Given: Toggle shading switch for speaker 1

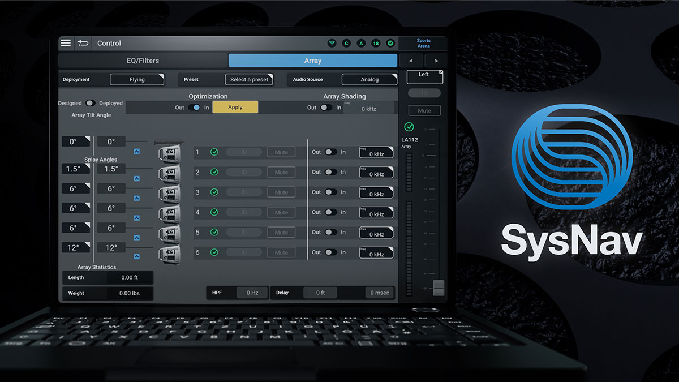Looking at the screenshot, I should [330, 152].
